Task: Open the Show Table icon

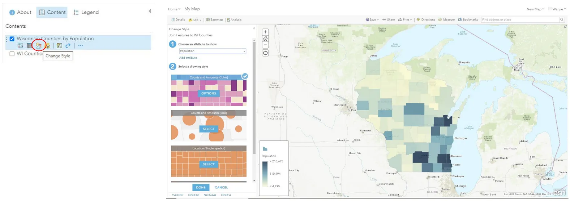Action: pos(30,46)
